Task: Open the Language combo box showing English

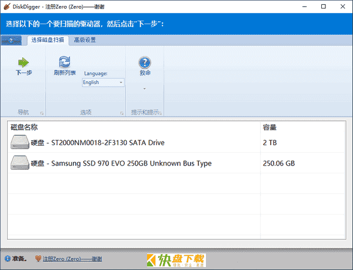Action: 103,83
